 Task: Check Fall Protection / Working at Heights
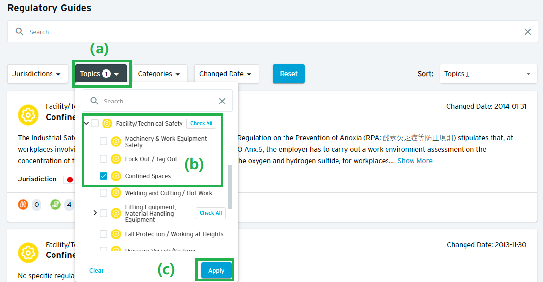tap(103, 234)
